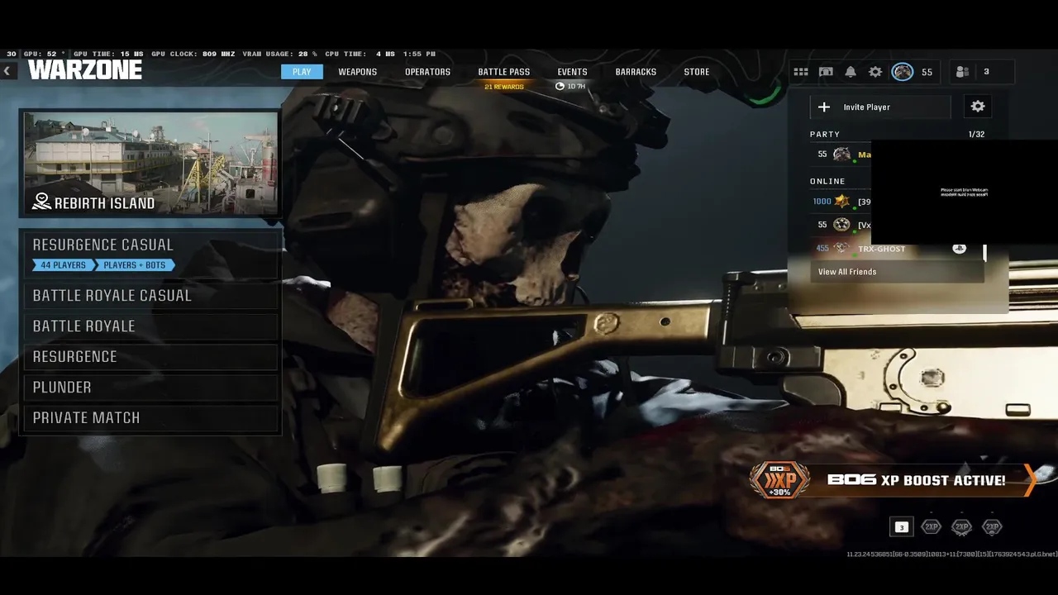Open party settings gear beside Invite Player
The width and height of the screenshot is (1058, 595).
click(978, 107)
